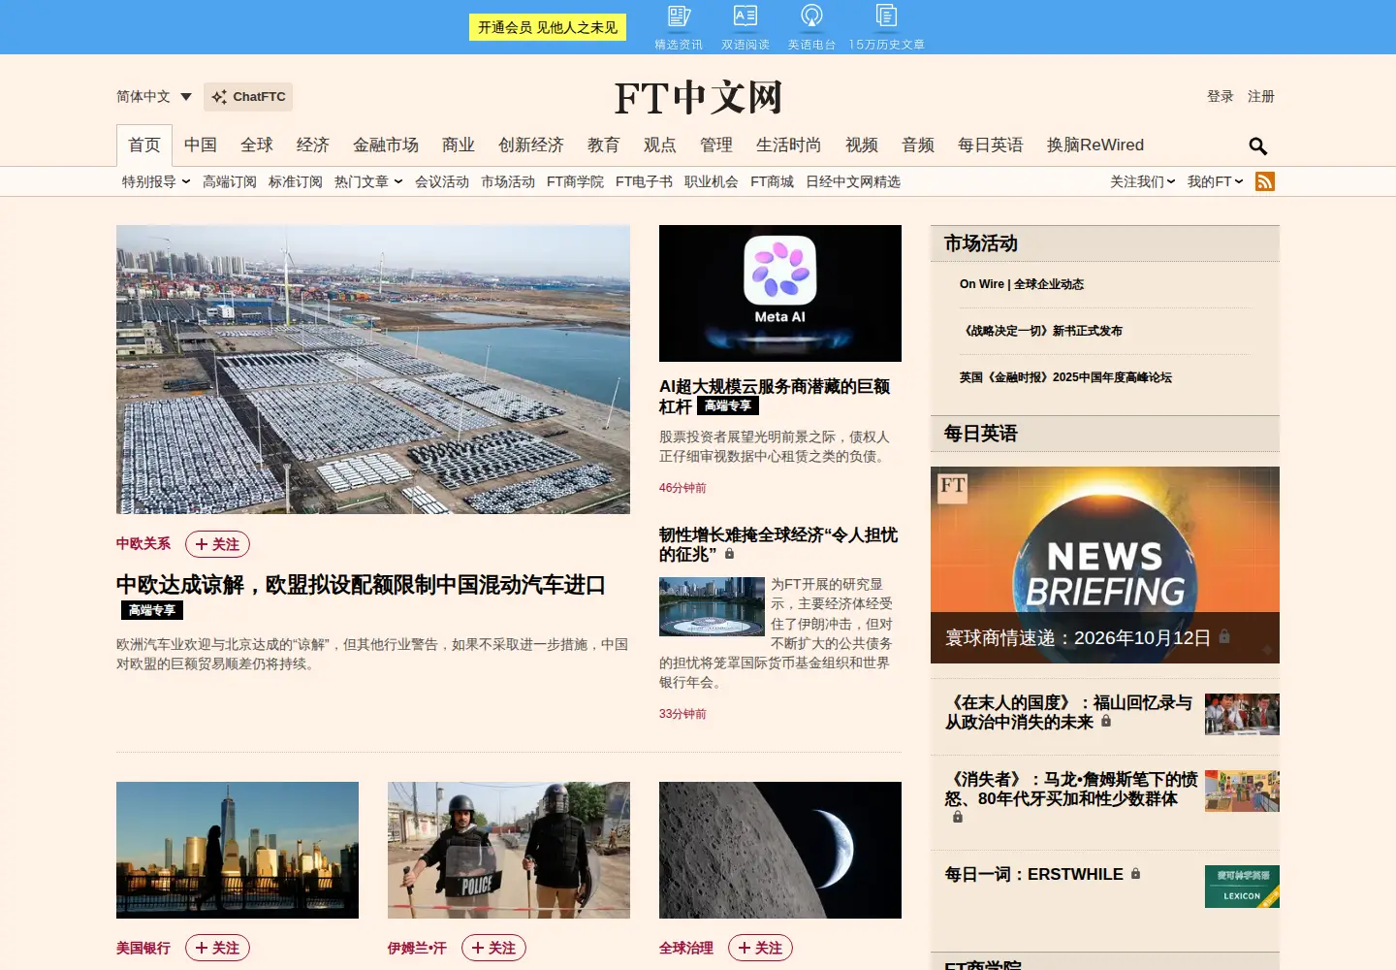The height and width of the screenshot is (970, 1396).
Task: Read the 韧性增长难掩全球经济 article
Action: pos(778,544)
